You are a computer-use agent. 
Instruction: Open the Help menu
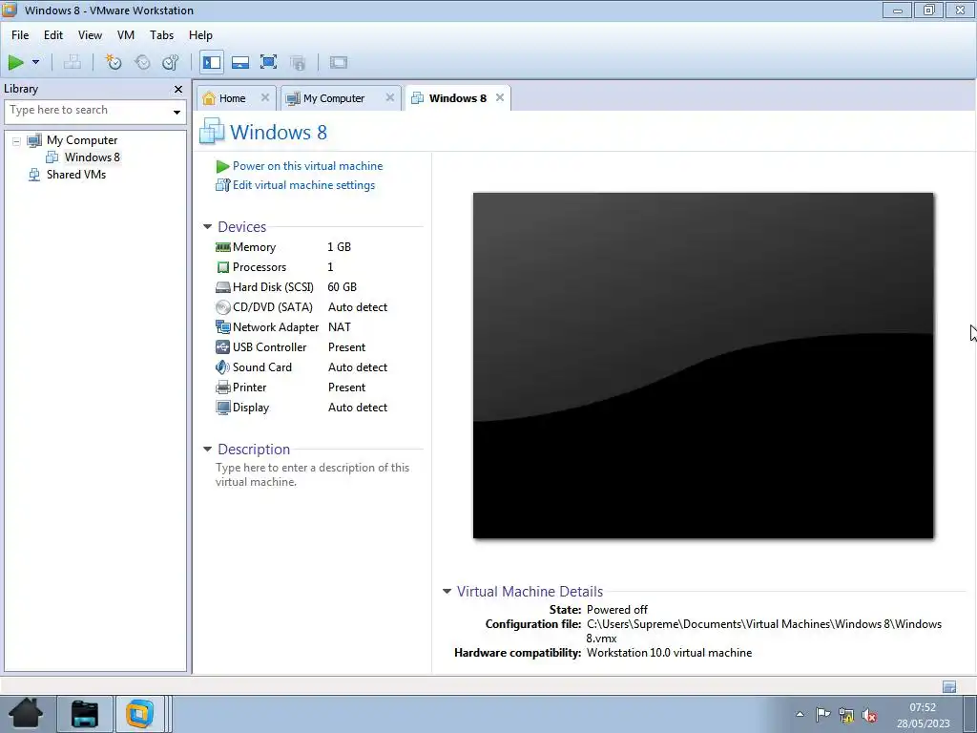point(200,35)
